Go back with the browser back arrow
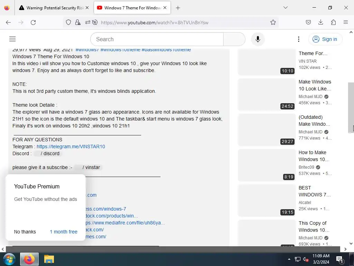This screenshot has width=354, height=266. (x=8, y=23)
